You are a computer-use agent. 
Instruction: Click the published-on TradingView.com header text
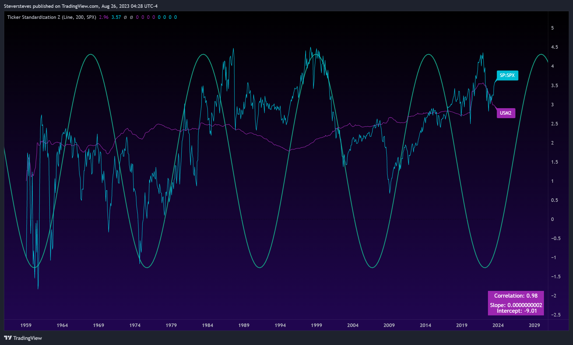[x=81, y=6]
